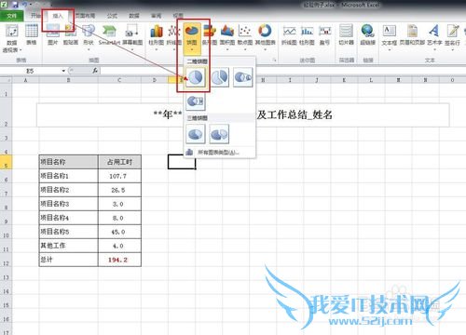The width and height of the screenshot is (466, 335).
Task: Insert a SmartArt graphic
Action: [109, 34]
